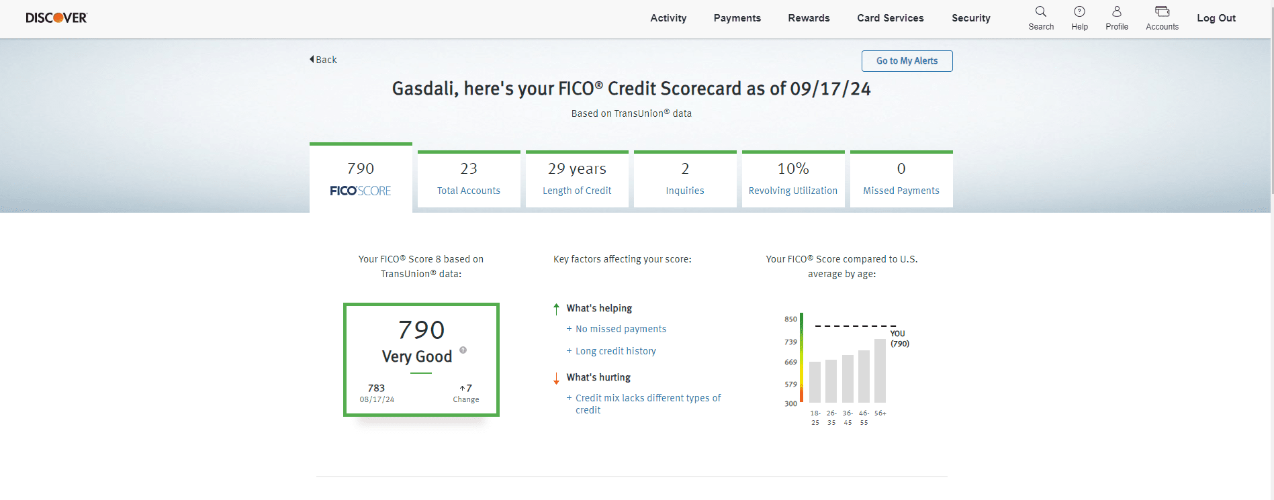
Task: Switch to the Length of Credit tab
Action: [577, 179]
